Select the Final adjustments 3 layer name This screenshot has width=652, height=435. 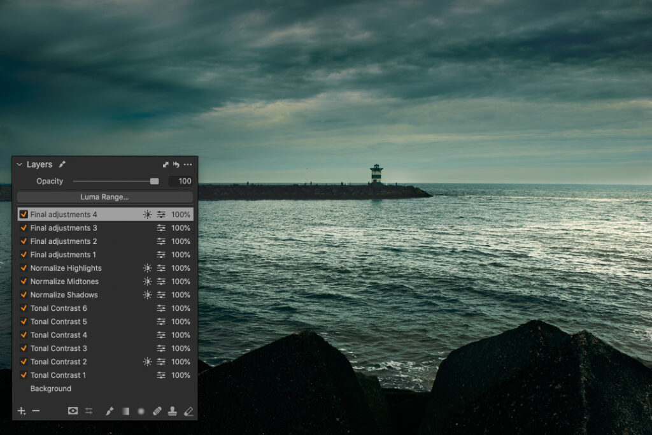(x=64, y=228)
